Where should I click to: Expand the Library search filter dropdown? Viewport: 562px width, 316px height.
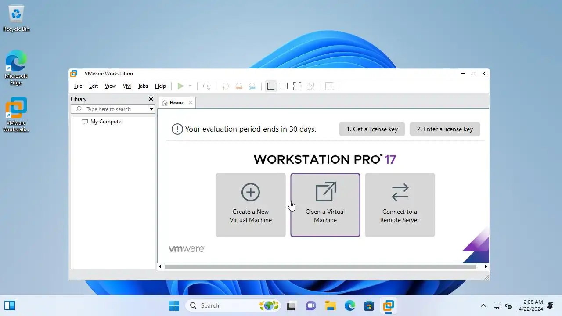coord(151,109)
